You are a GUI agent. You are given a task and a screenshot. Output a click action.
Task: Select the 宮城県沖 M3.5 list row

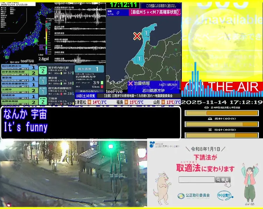coord(20,96)
